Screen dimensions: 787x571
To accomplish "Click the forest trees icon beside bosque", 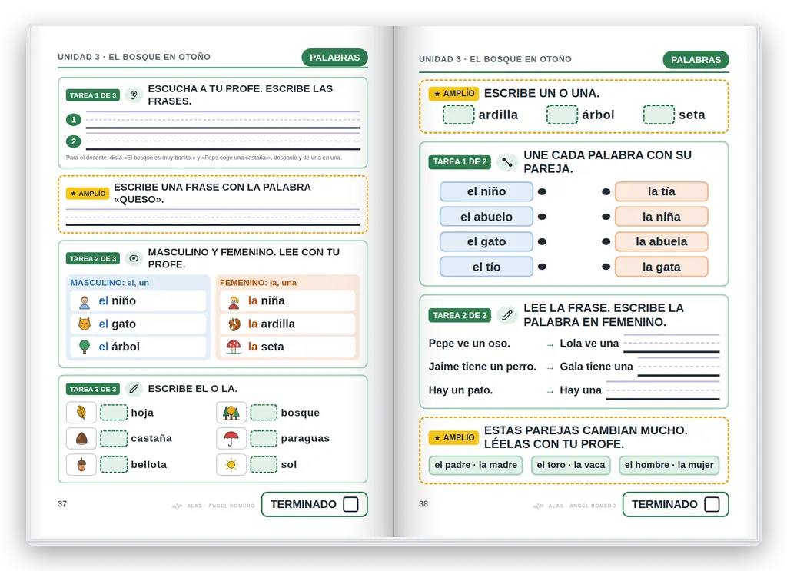I will click(231, 413).
